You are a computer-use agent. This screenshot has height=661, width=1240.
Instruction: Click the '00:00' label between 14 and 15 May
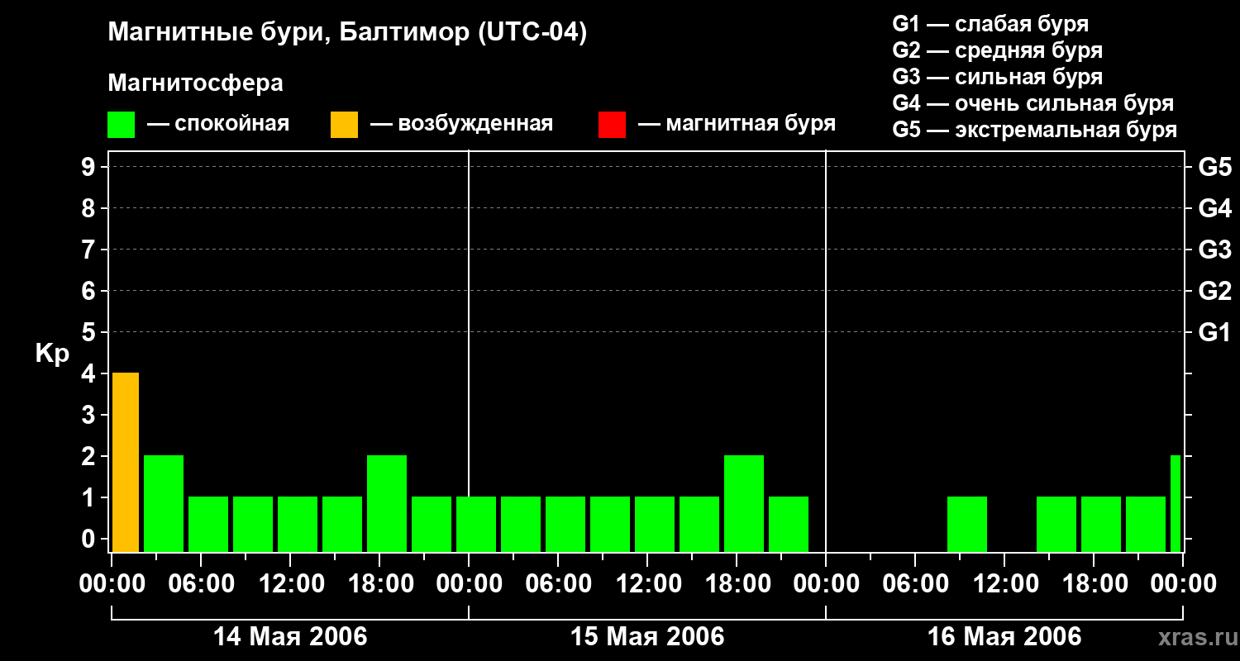469,584
